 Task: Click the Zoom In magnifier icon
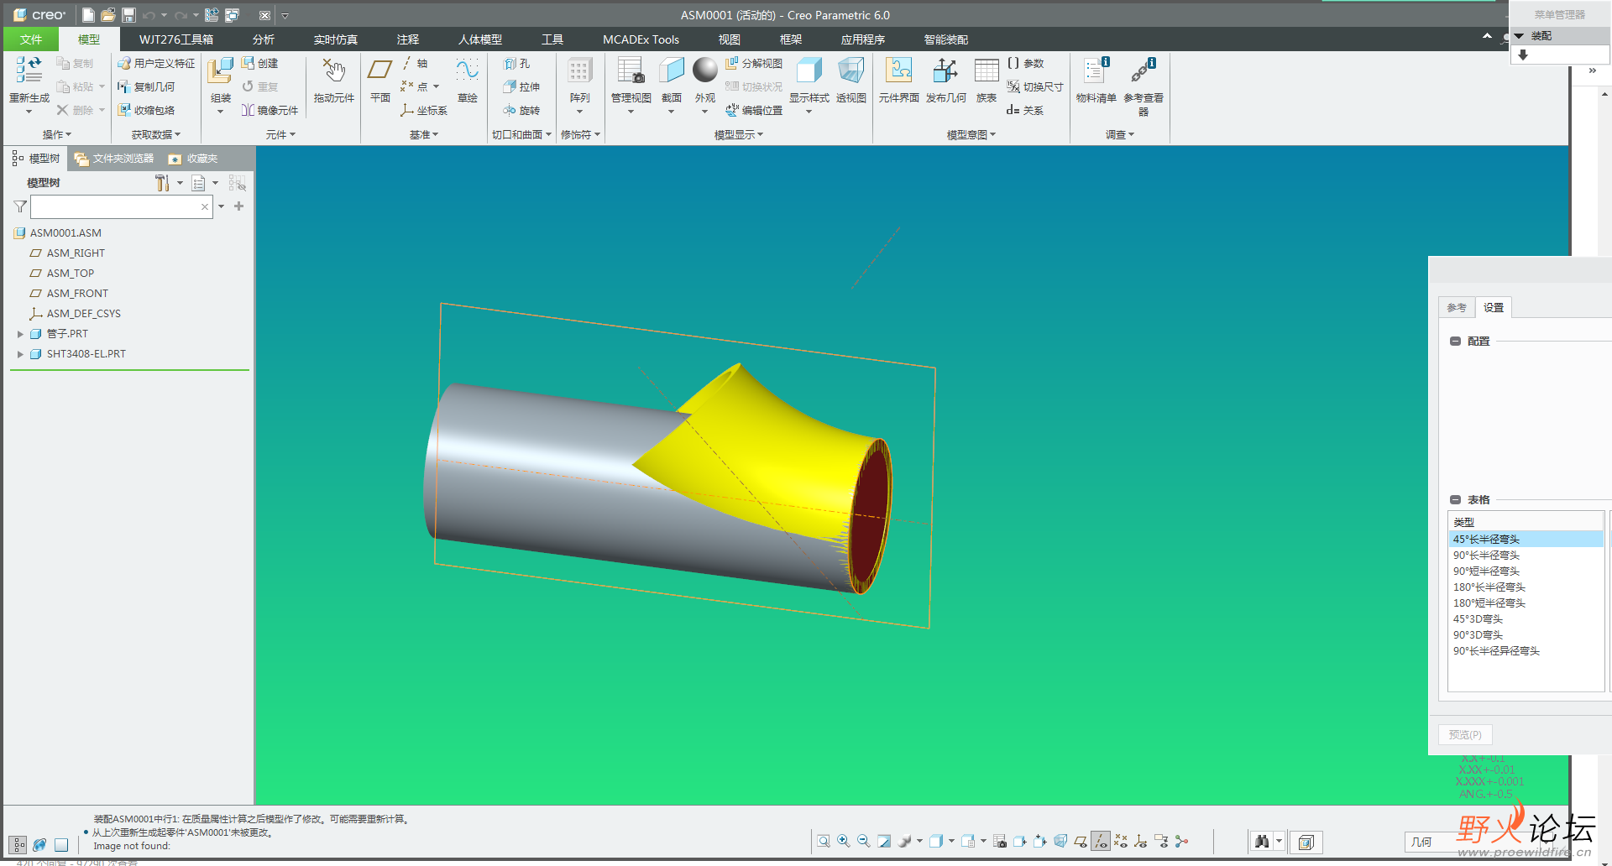(x=844, y=842)
